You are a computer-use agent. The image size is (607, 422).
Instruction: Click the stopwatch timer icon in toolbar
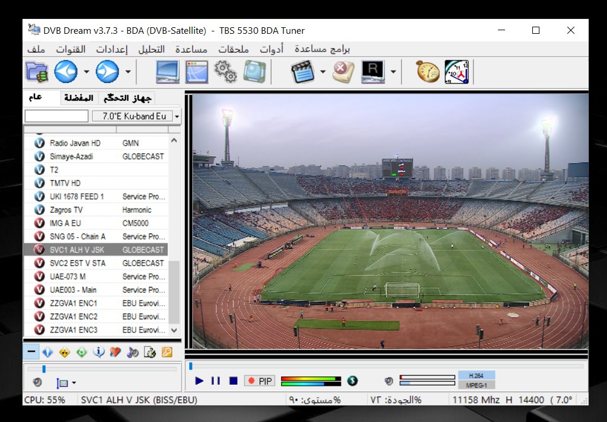pyautogui.click(x=427, y=72)
